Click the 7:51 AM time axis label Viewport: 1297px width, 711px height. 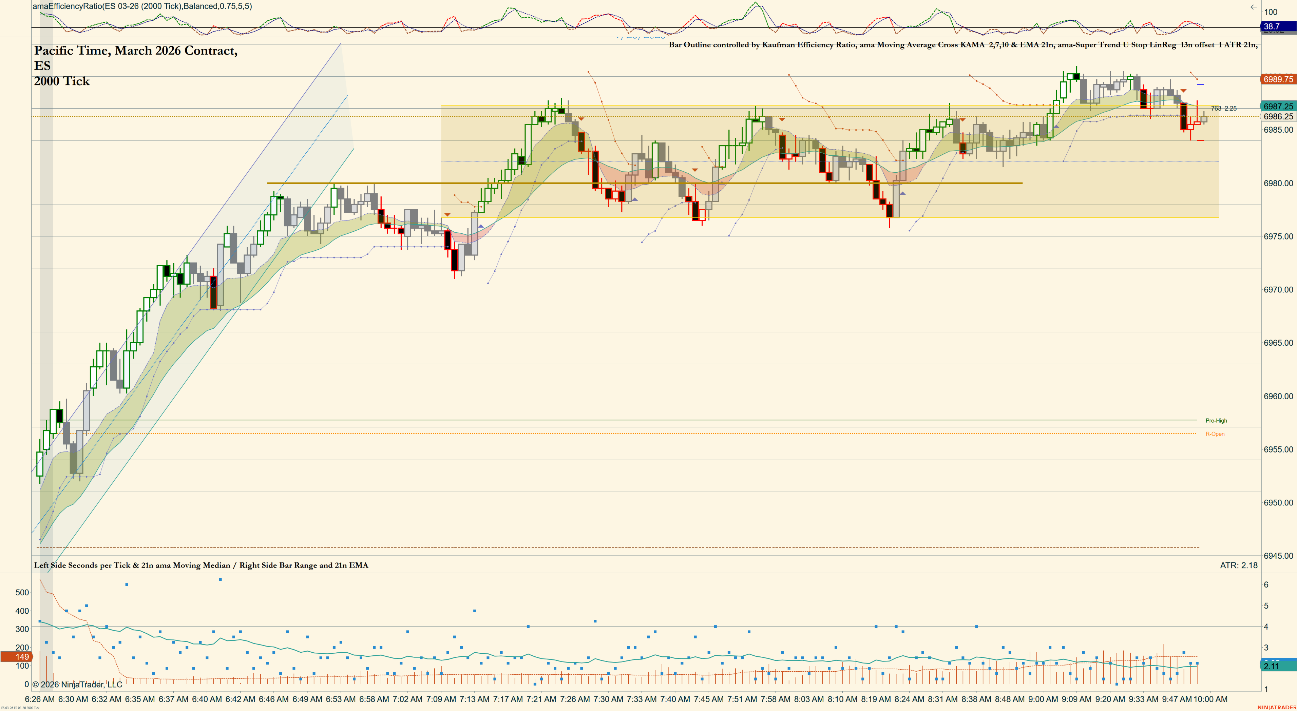click(x=742, y=699)
